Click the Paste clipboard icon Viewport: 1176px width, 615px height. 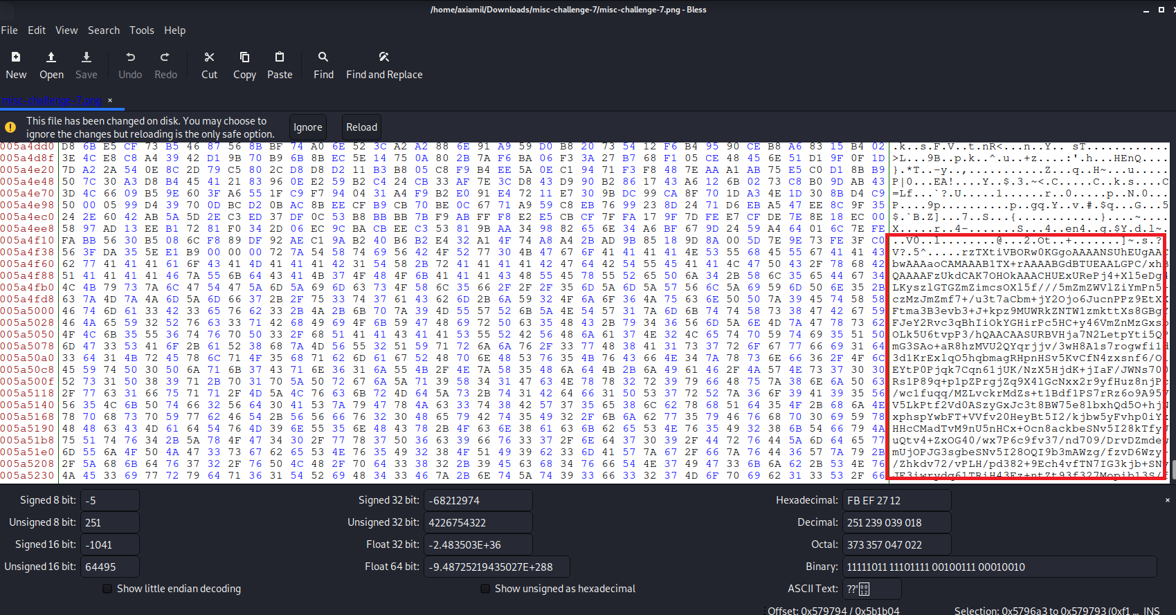click(x=280, y=57)
